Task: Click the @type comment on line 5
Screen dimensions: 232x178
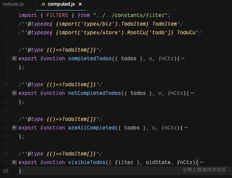Action: coord(60,50)
